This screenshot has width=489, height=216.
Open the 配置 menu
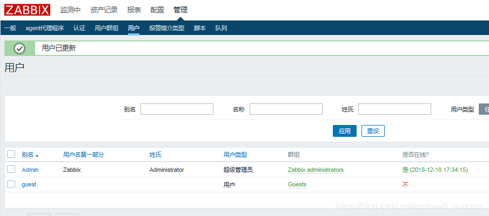(157, 10)
